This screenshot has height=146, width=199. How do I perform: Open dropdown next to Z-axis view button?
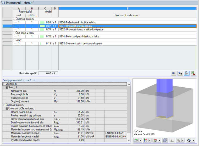(159, 140)
